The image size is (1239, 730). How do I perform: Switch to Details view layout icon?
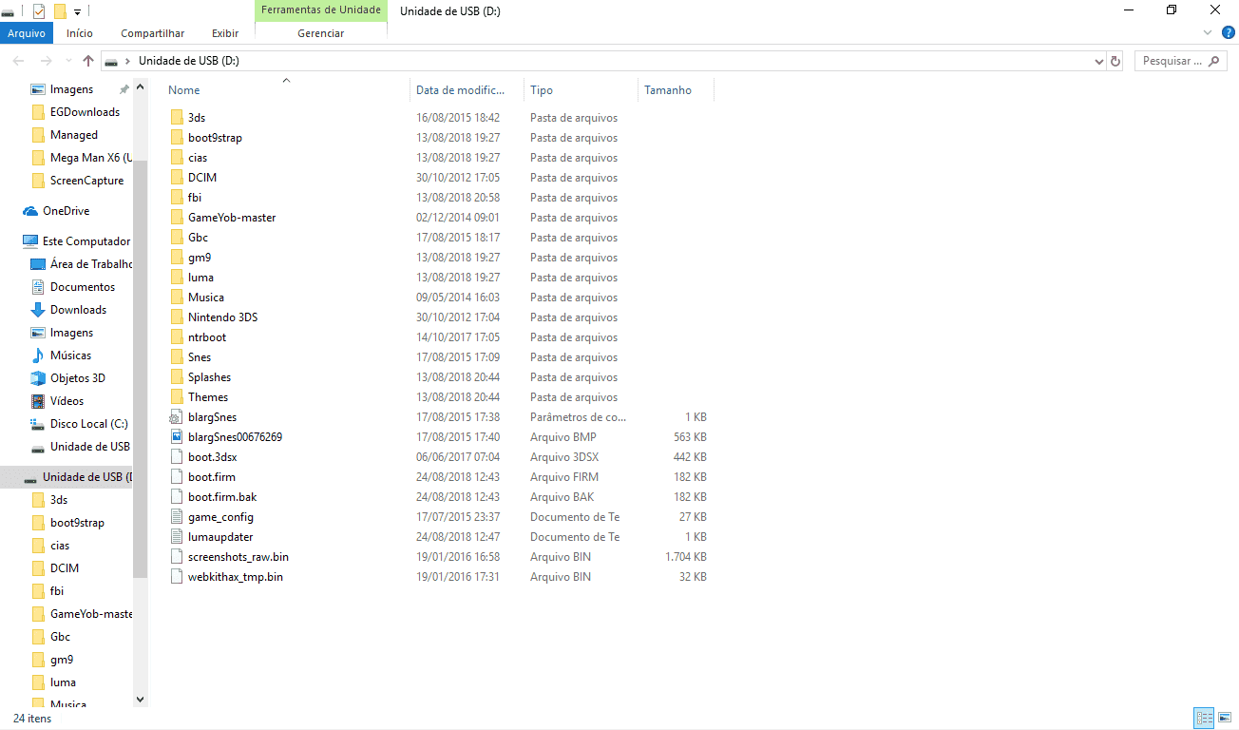1204,719
